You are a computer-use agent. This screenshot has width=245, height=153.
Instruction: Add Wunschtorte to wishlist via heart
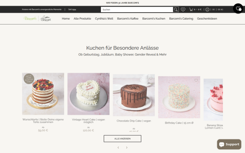tap(60, 77)
